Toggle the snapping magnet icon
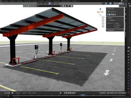 click(x=50, y=4)
